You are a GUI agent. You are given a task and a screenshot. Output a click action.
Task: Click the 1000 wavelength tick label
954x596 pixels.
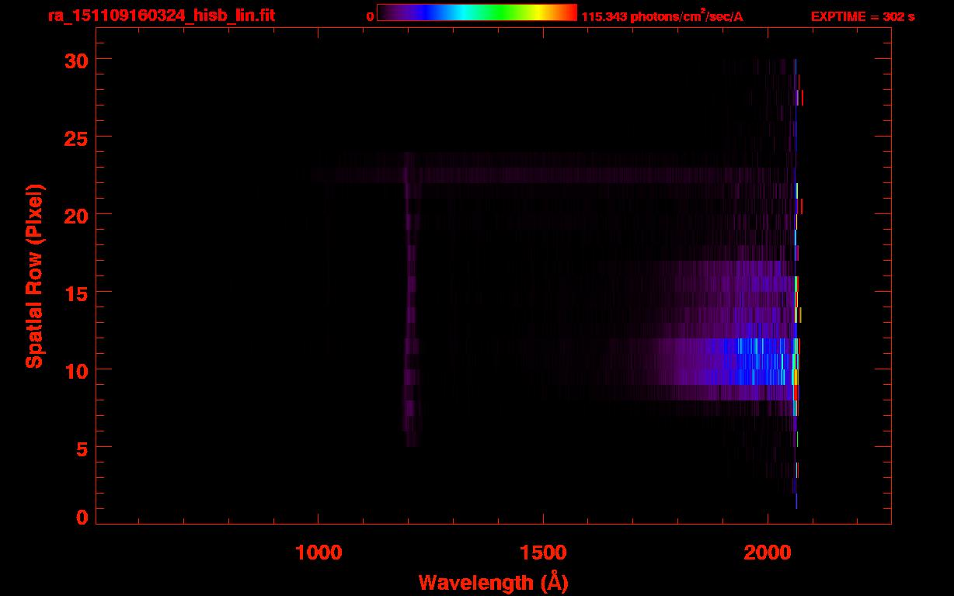click(x=319, y=553)
